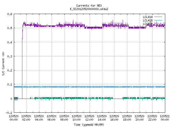Click the purple line sample next to LCL41A
Screen dimensions: 170x127
tap(158, 17)
